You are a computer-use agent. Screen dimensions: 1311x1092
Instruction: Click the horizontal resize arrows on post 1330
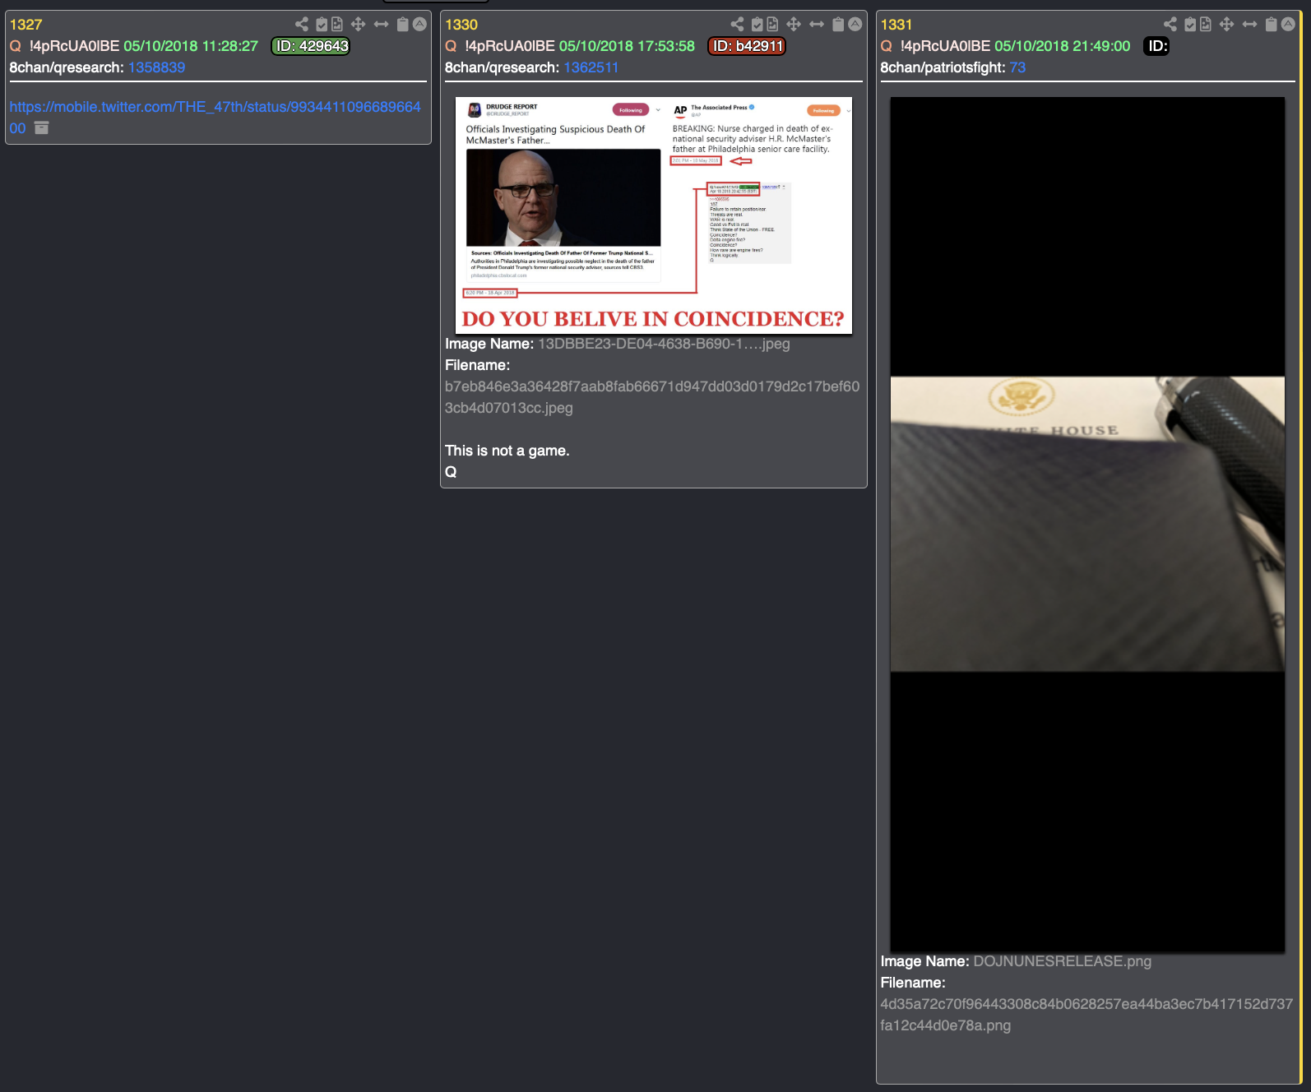coord(817,25)
